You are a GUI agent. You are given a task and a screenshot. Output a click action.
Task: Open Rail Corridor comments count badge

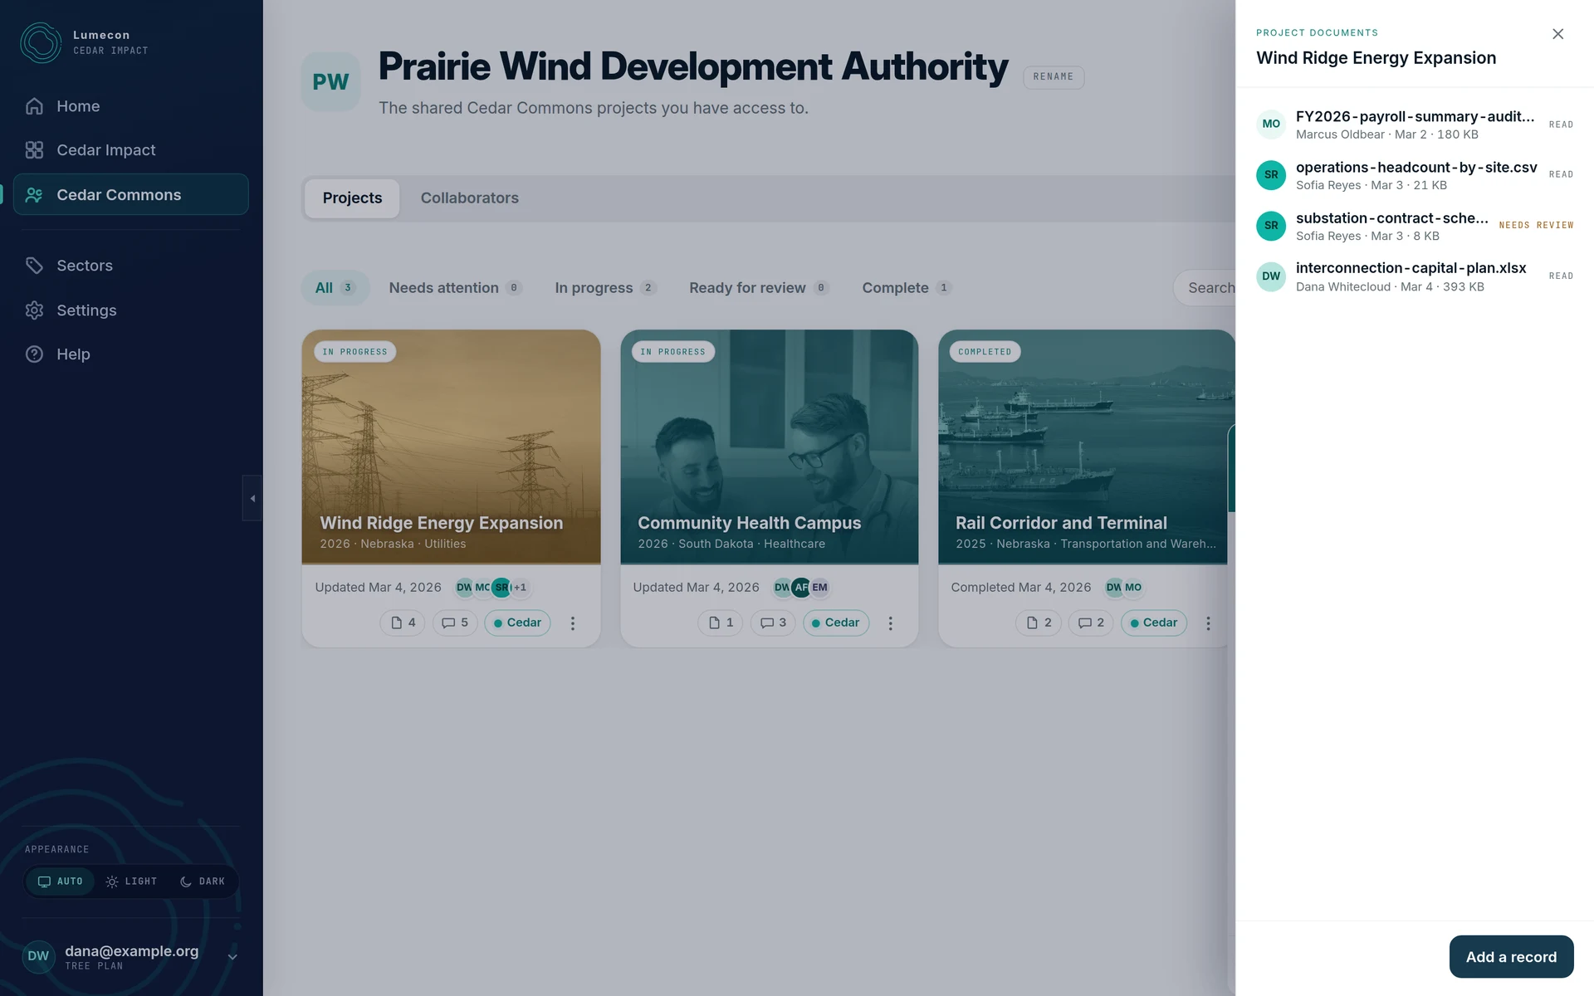(x=1091, y=623)
